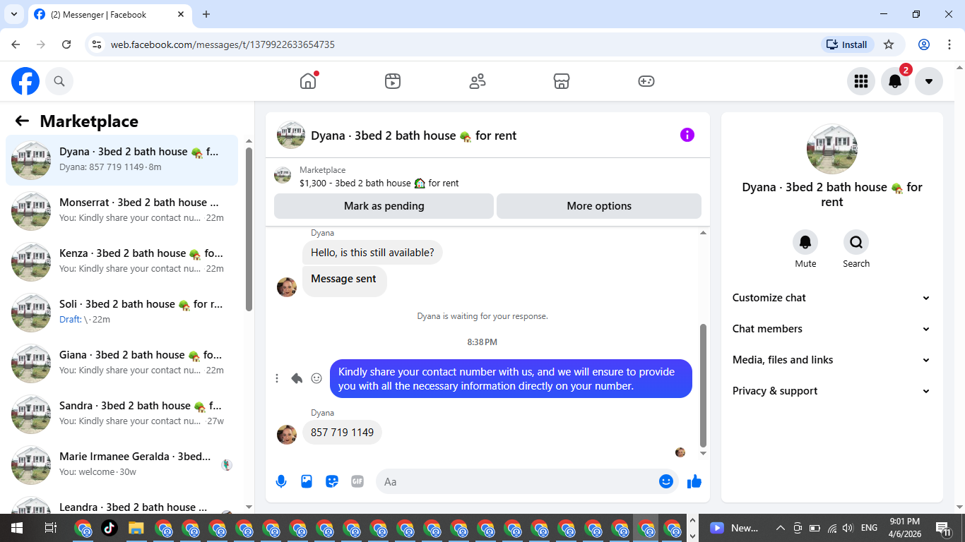Choose a GIF icon
This screenshot has height=542, width=965.
[357, 481]
